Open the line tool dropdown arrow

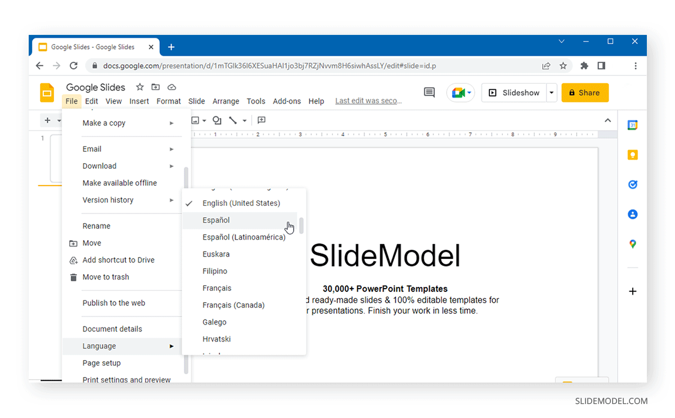244,120
